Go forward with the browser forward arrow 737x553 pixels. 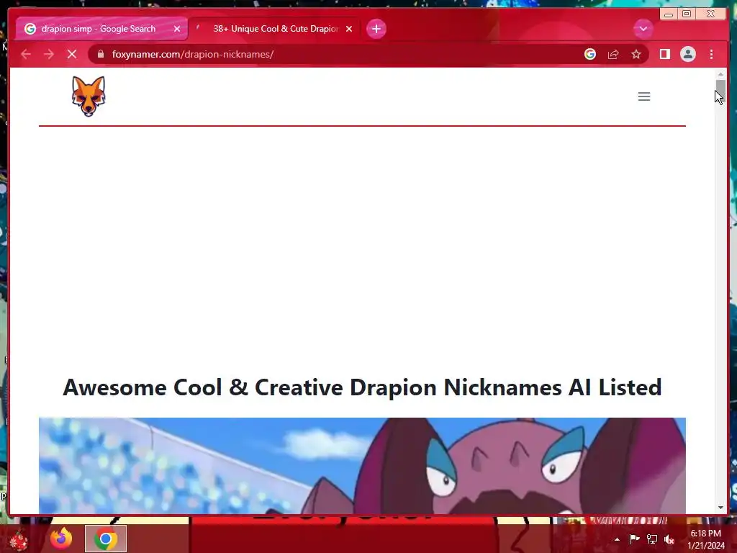pos(49,54)
